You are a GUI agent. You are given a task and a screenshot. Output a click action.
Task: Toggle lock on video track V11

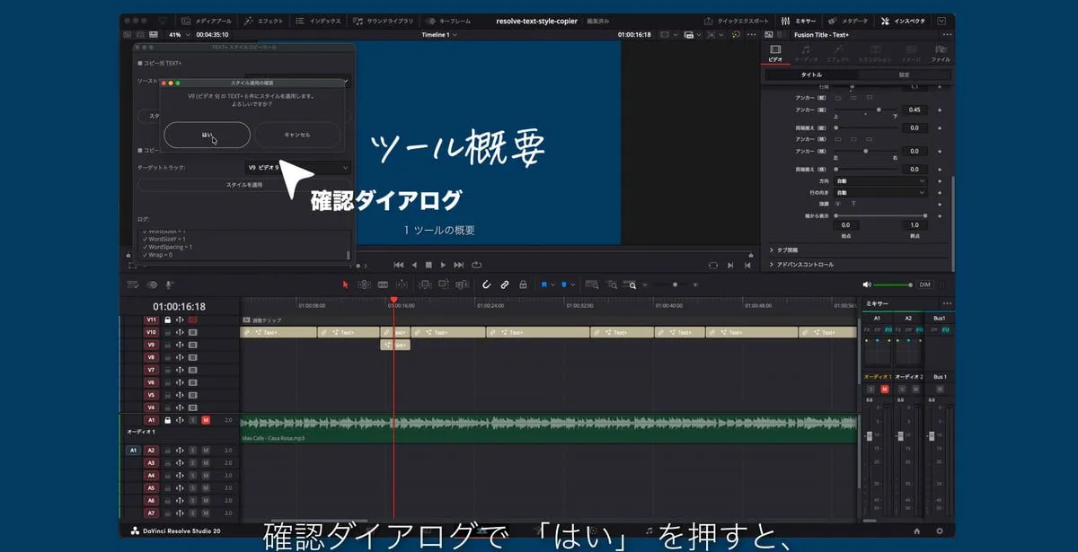167,320
